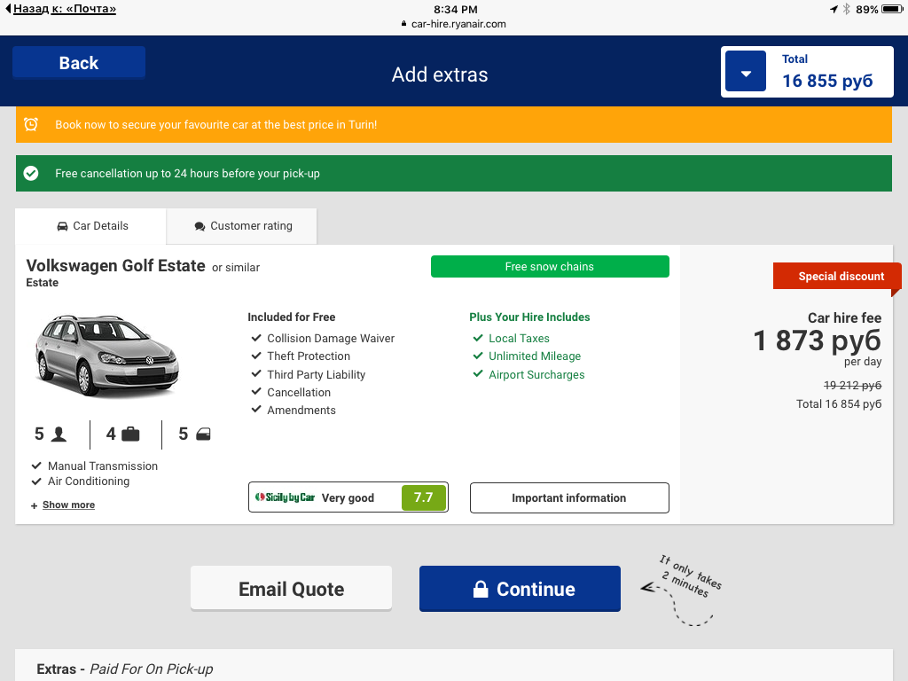This screenshot has height=681, width=908.
Task: Click the alarm clock icon in orange banner
Action: [31, 124]
